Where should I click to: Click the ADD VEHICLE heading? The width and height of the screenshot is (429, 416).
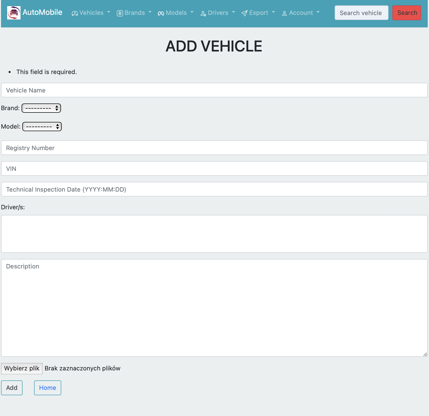pyautogui.click(x=214, y=46)
